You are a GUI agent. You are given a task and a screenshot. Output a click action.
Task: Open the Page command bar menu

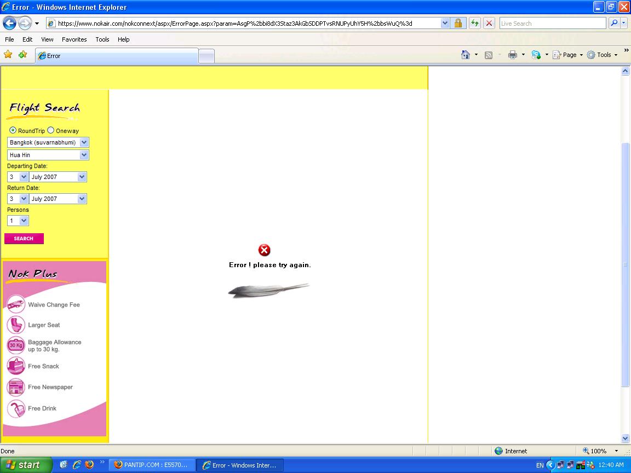568,55
